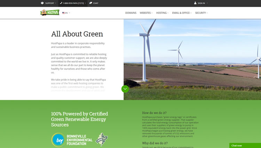Click the Chat now button

point(245,146)
